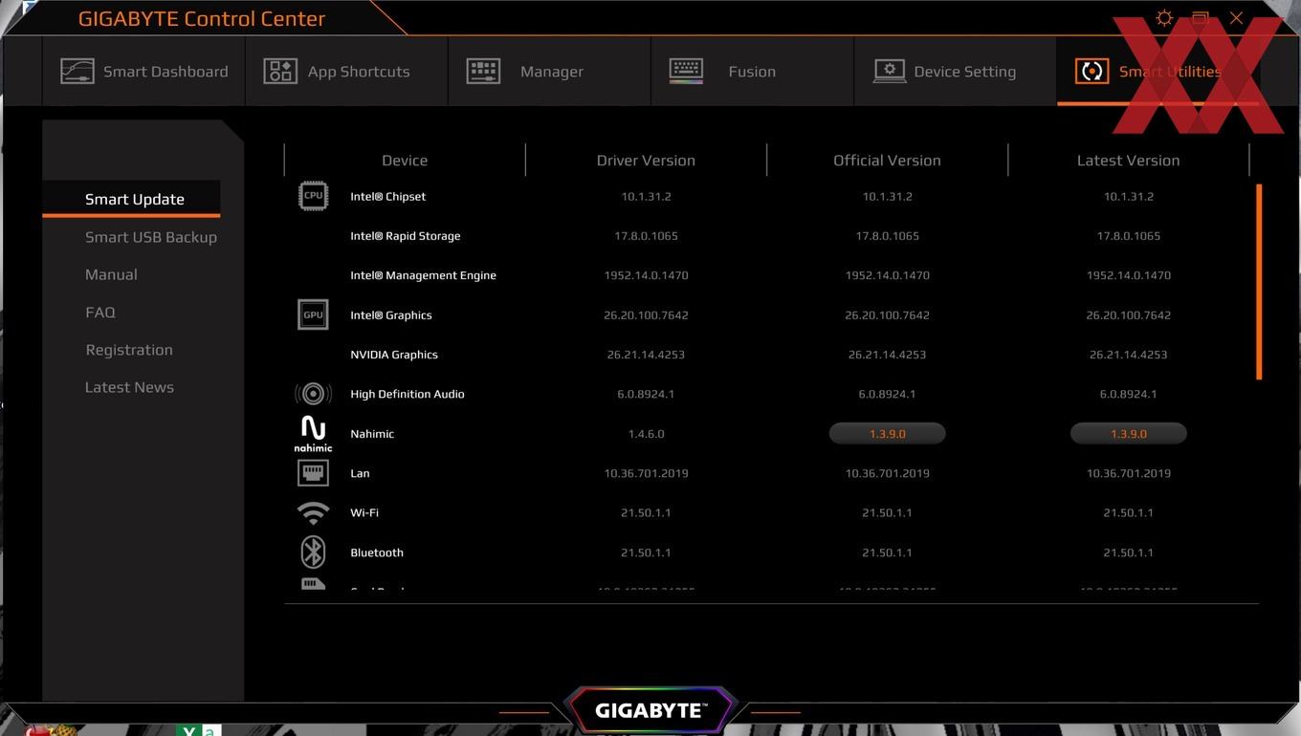Click the GIGABYTE logo at bottom
The image size is (1301, 736).
click(x=650, y=710)
